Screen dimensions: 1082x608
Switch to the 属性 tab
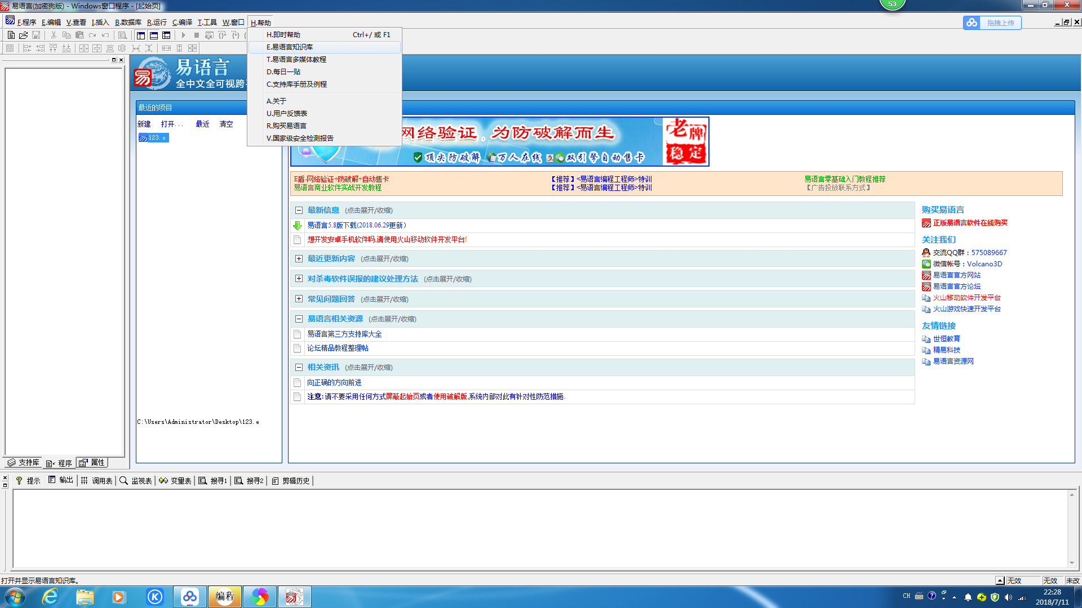92,463
